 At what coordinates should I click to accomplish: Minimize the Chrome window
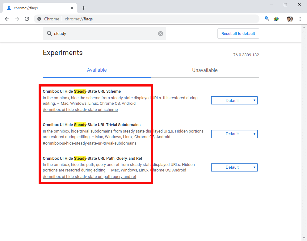pyautogui.click(x=271, y=5)
